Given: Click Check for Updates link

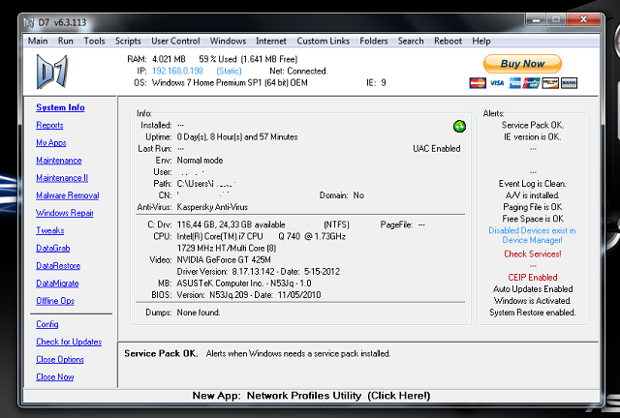Looking at the screenshot, I should click(x=69, y=342).
